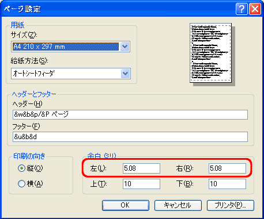Click the footer text field
The image size is (264, 219).
(130, 137)
